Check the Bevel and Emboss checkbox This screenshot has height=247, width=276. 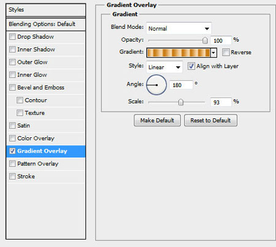coord(12,88)
